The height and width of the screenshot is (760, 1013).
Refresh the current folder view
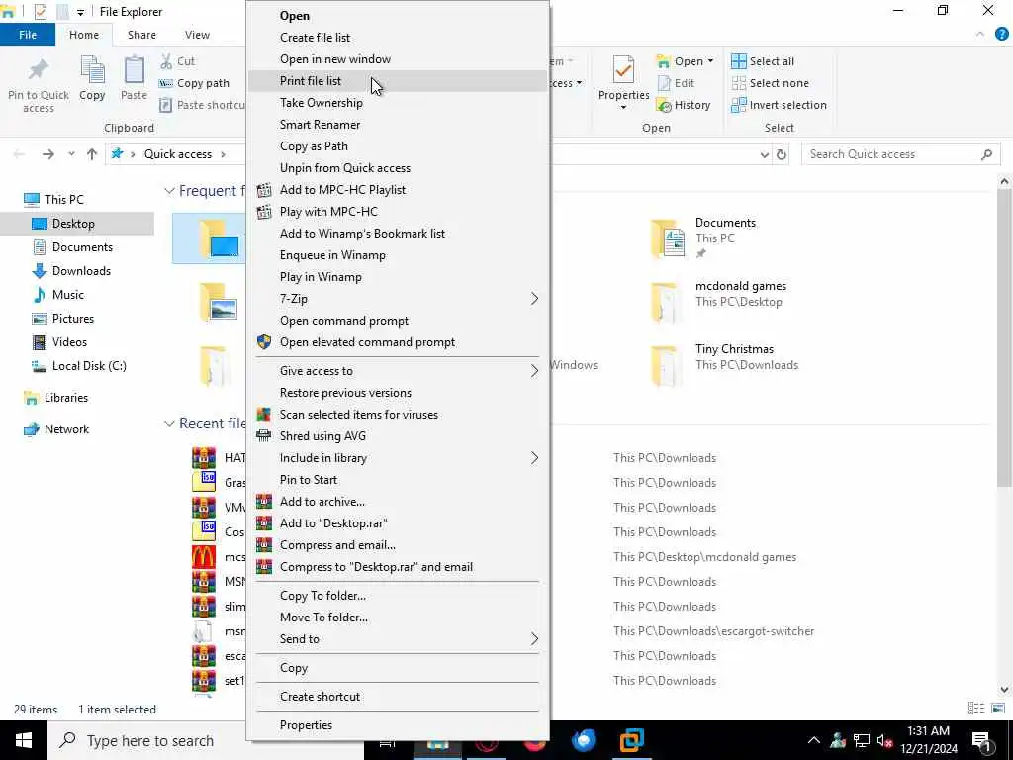782,154
